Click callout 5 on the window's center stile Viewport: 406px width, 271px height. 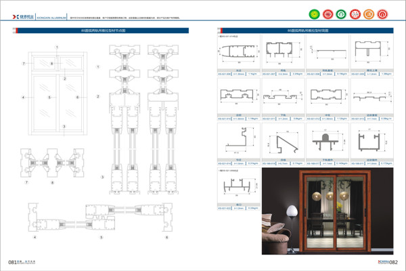click(49, 98)
